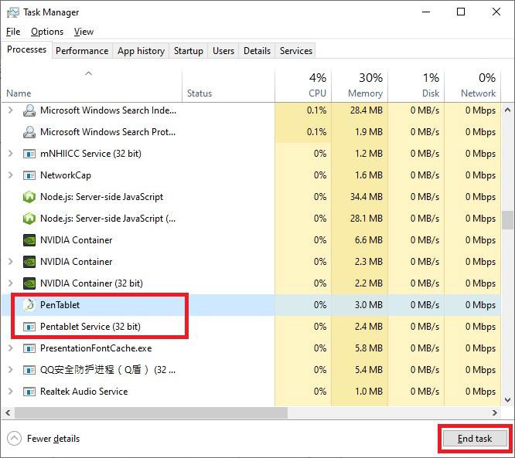Click the horizontal scrollbar left arrow
Image resolution: width=515 pixels, height=458 pixels.
9,412
